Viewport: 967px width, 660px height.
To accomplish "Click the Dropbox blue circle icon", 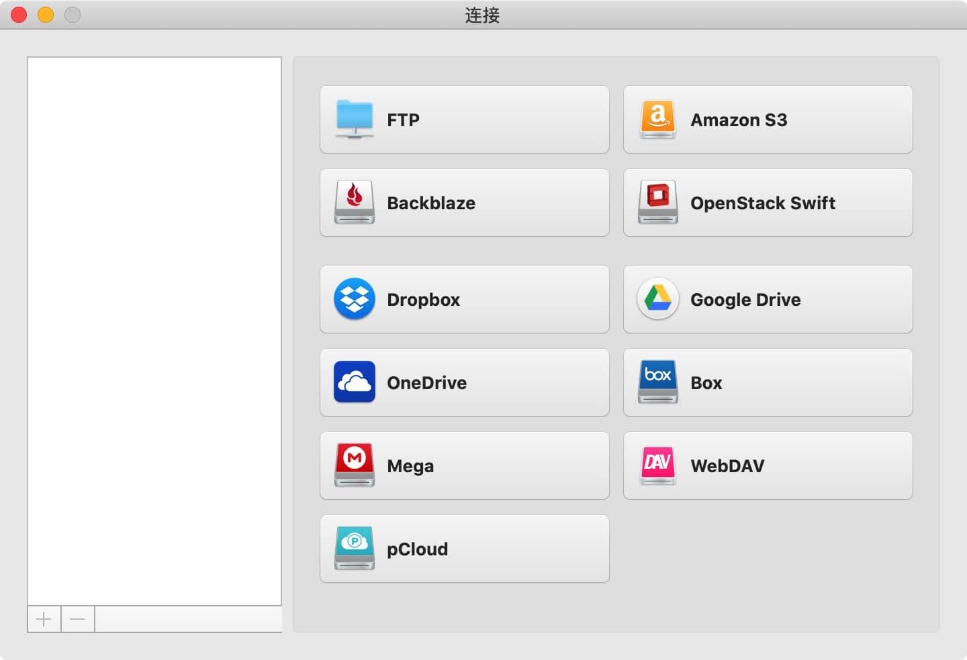I will click(355, 298).
